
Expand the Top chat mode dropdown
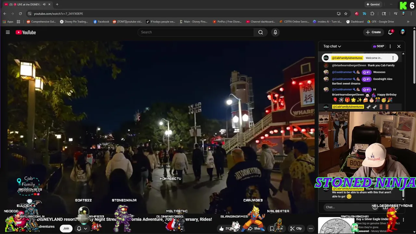click(x=332, y=46)
